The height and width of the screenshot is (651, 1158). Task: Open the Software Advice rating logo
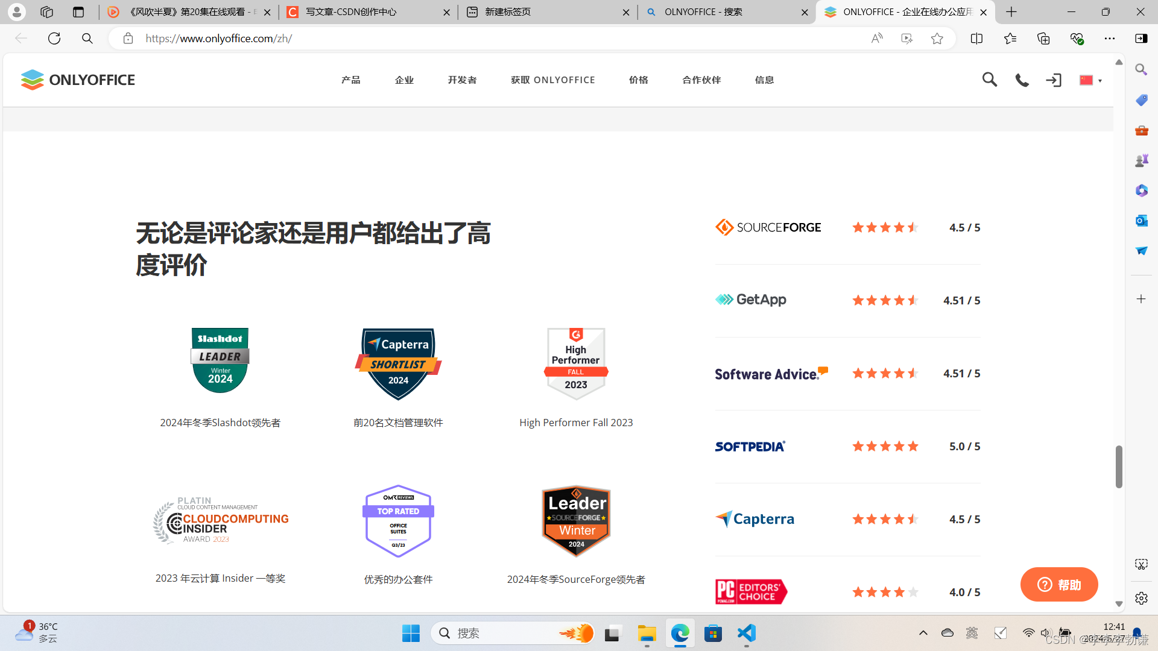point(771,373)
